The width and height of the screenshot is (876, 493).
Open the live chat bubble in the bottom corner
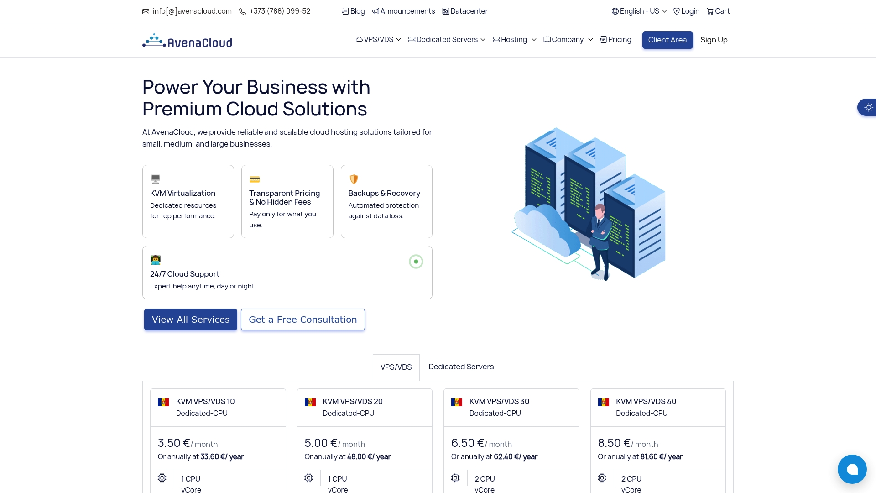[x=852, y=469]
